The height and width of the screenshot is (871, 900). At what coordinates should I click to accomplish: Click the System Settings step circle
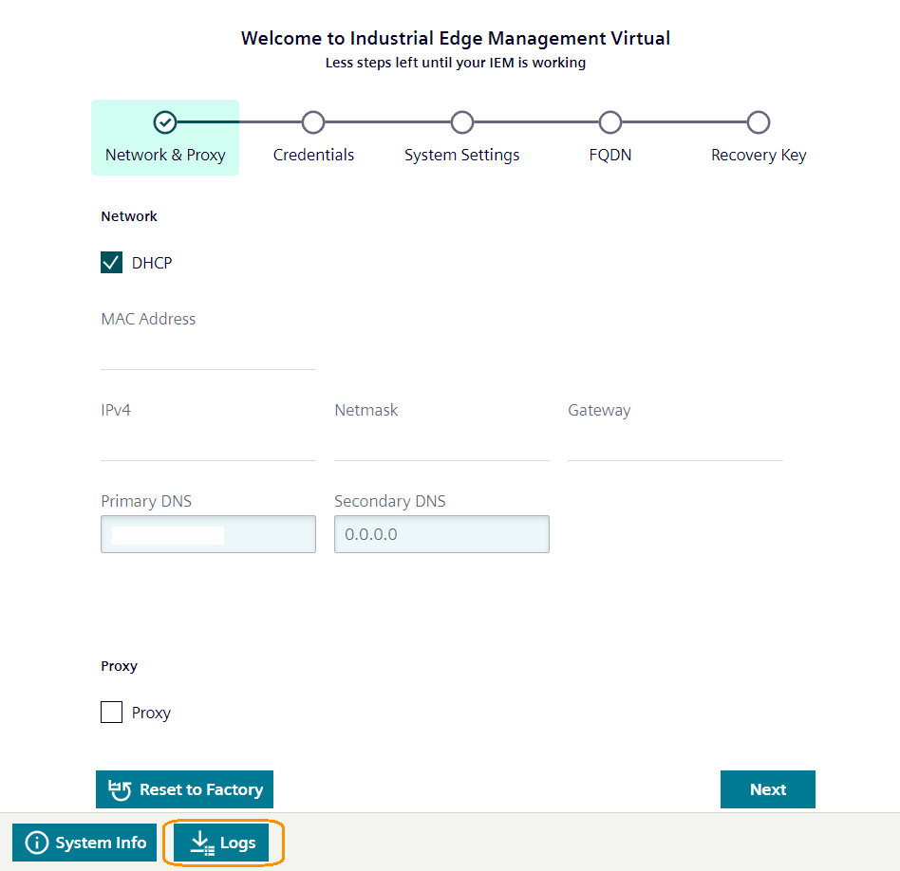coord(462,122)
